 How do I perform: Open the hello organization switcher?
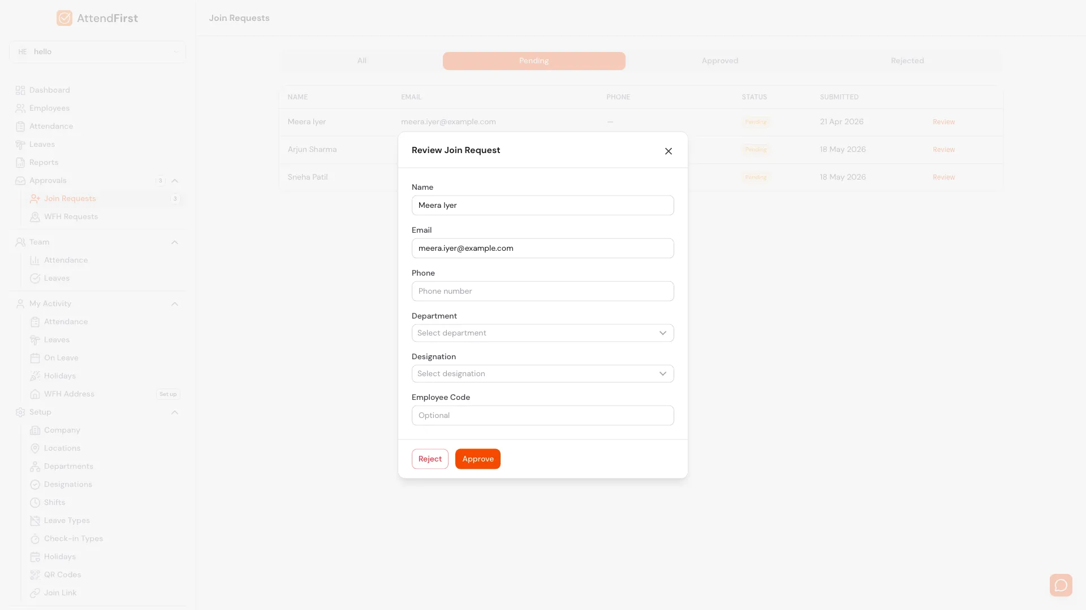pos(97,52)
